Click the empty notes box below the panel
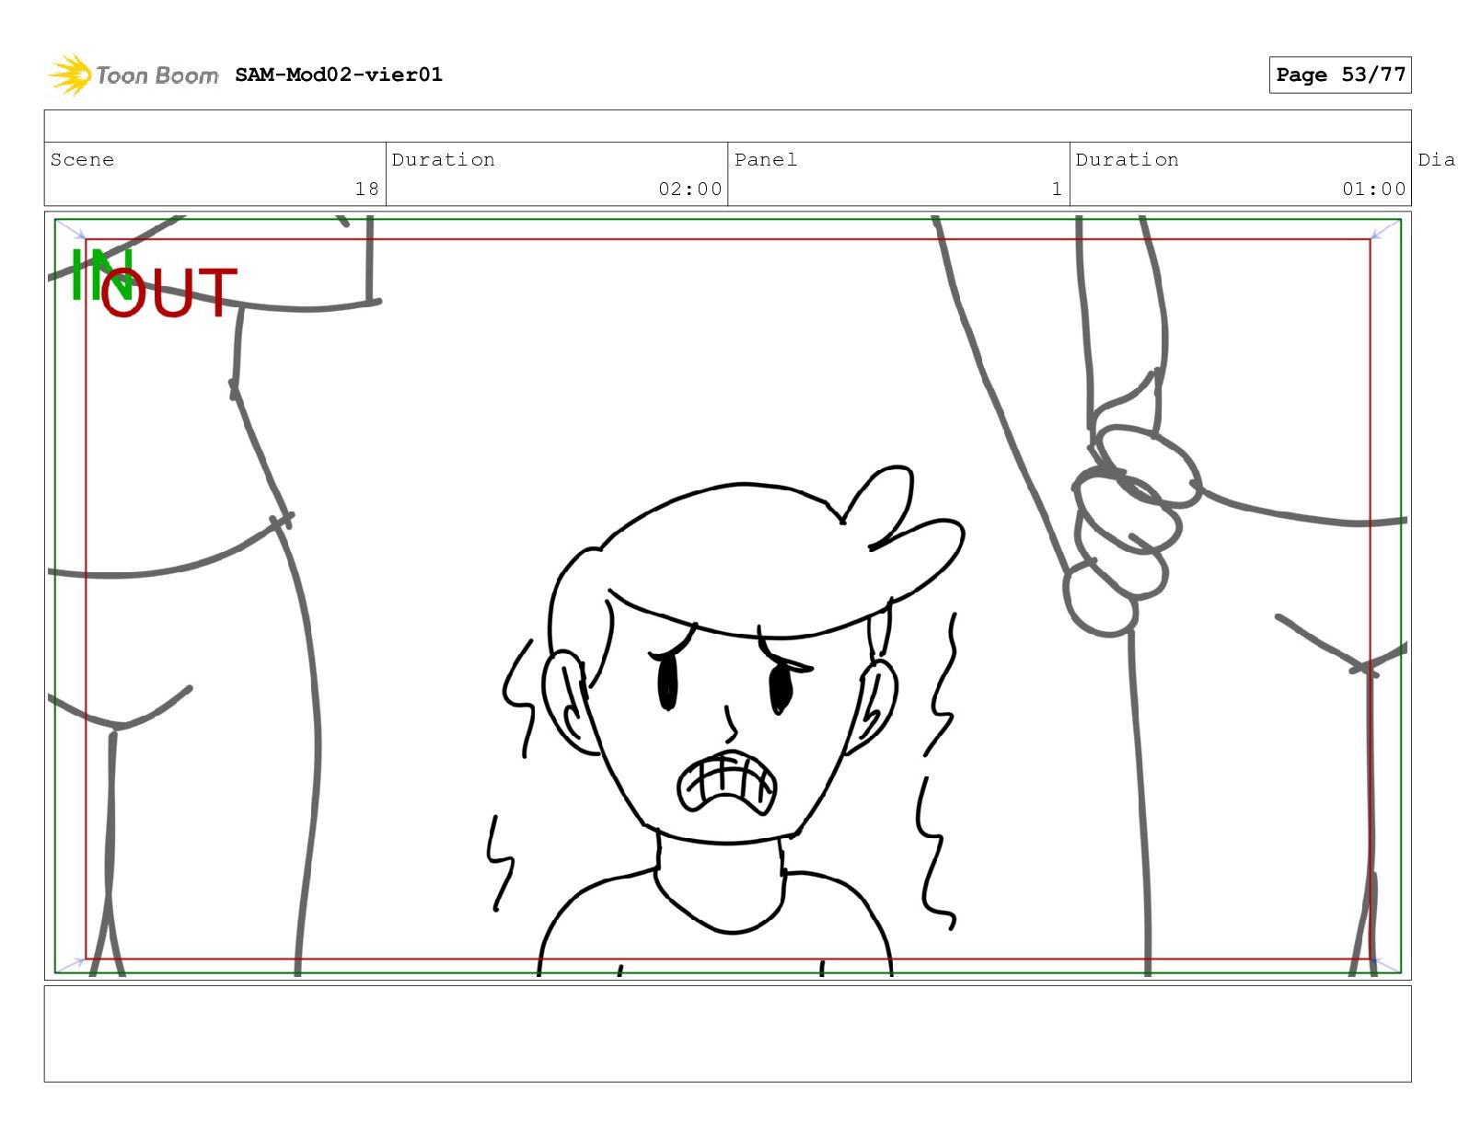Image resolution: width=1458 pixels, height=1126 pixels. [x=727, y=1034]
